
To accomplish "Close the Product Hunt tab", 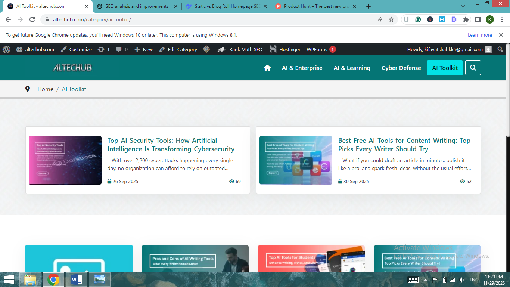I will point(354,6).
